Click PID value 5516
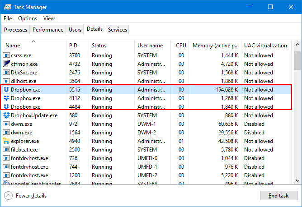 pos(75,90)
